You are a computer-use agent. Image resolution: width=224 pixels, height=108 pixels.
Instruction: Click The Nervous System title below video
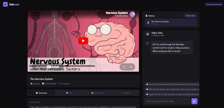pyautogui.click(x=41, y=79)
